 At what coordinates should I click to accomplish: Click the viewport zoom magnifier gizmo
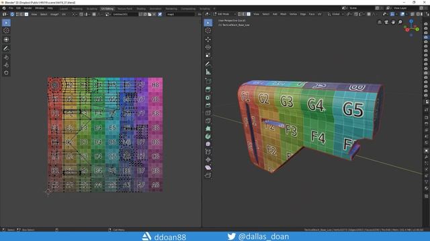[x=400, y=22]
